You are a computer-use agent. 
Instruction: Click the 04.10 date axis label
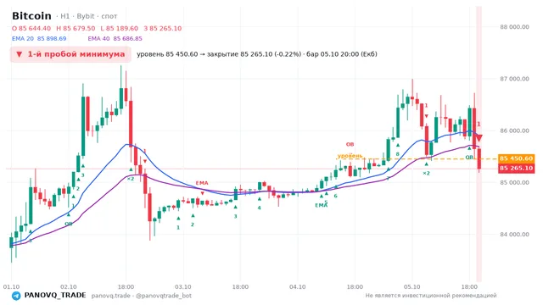pyautogui.click(x=298, y=287)
